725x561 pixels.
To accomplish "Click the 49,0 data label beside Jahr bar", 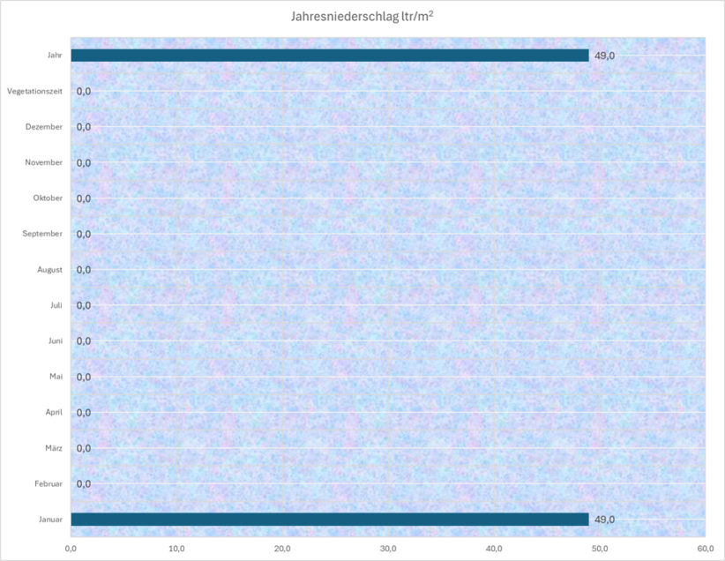I will click(x=603, y=56).
